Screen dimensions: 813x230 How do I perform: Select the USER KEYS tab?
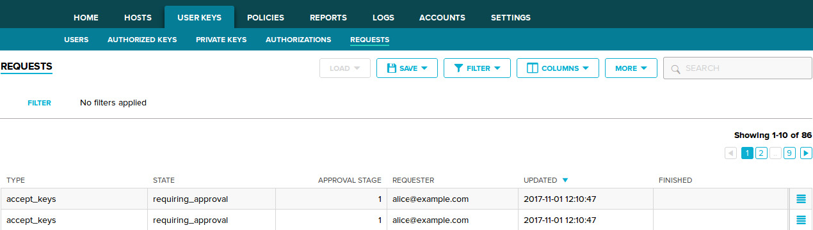coord(199,17)
